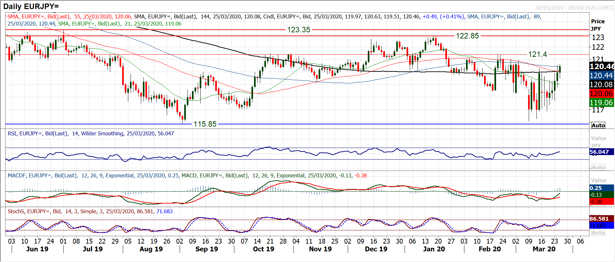Click the Oct 19 month label
Screen dimensions: 615x262
pos(263,249)
